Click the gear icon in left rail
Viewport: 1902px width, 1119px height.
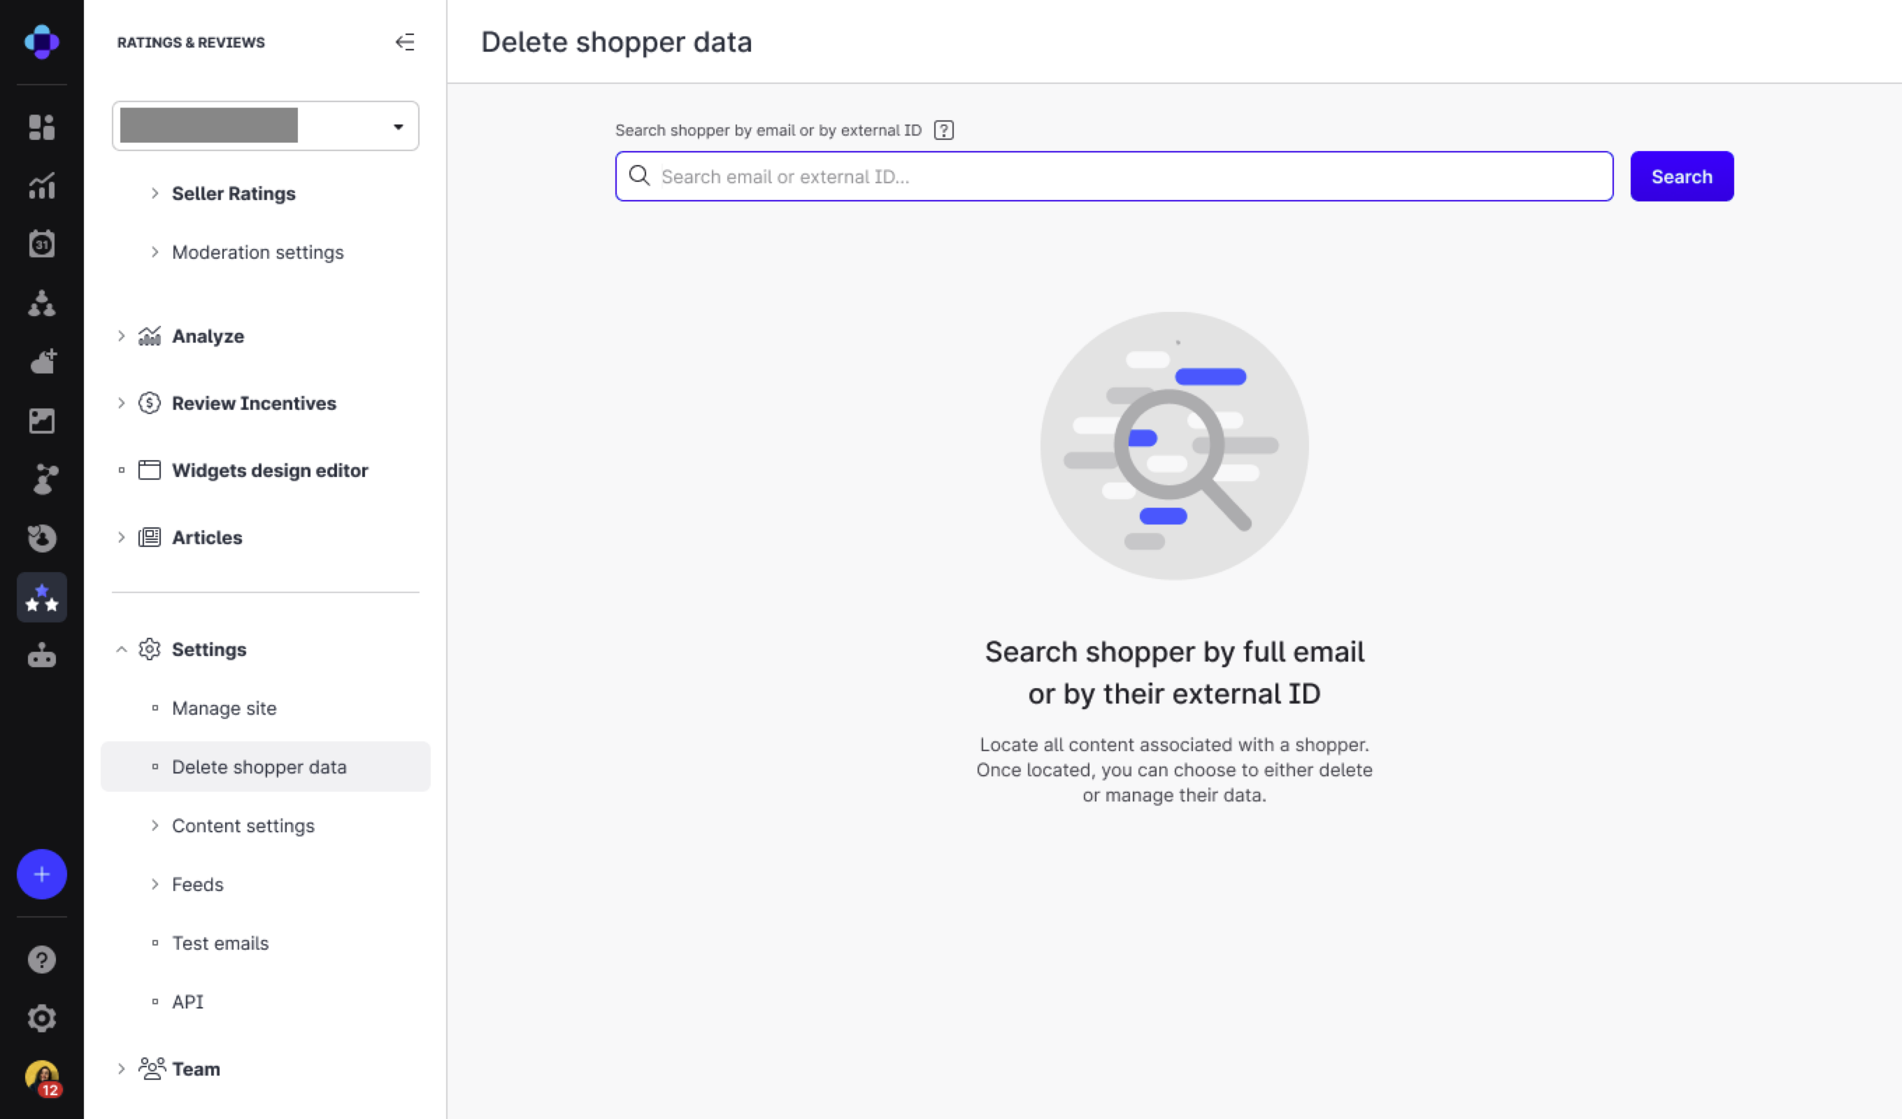coord(41,1018)
